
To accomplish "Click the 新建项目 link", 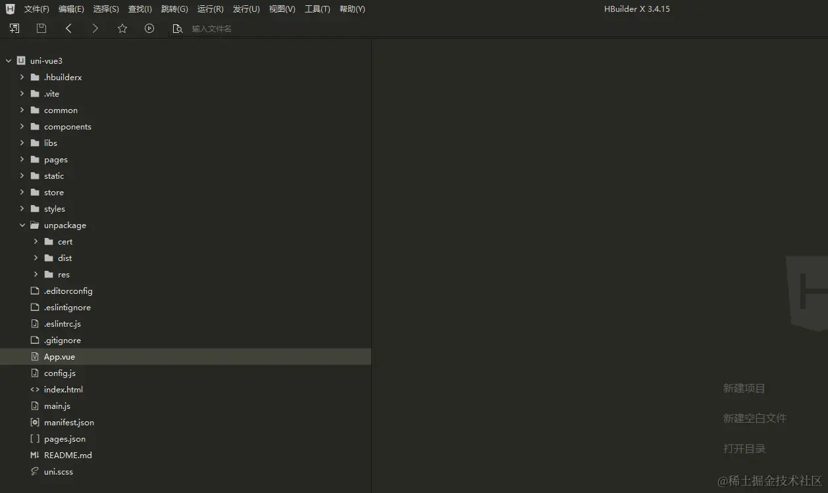I will click(744, 388).
